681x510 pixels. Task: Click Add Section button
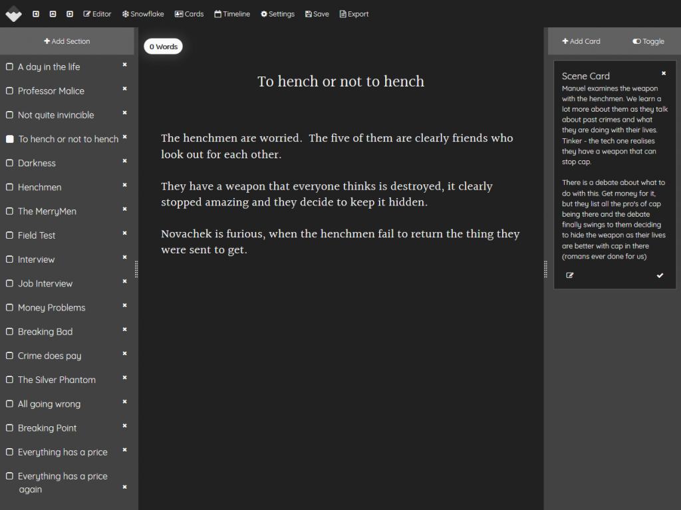67,41
